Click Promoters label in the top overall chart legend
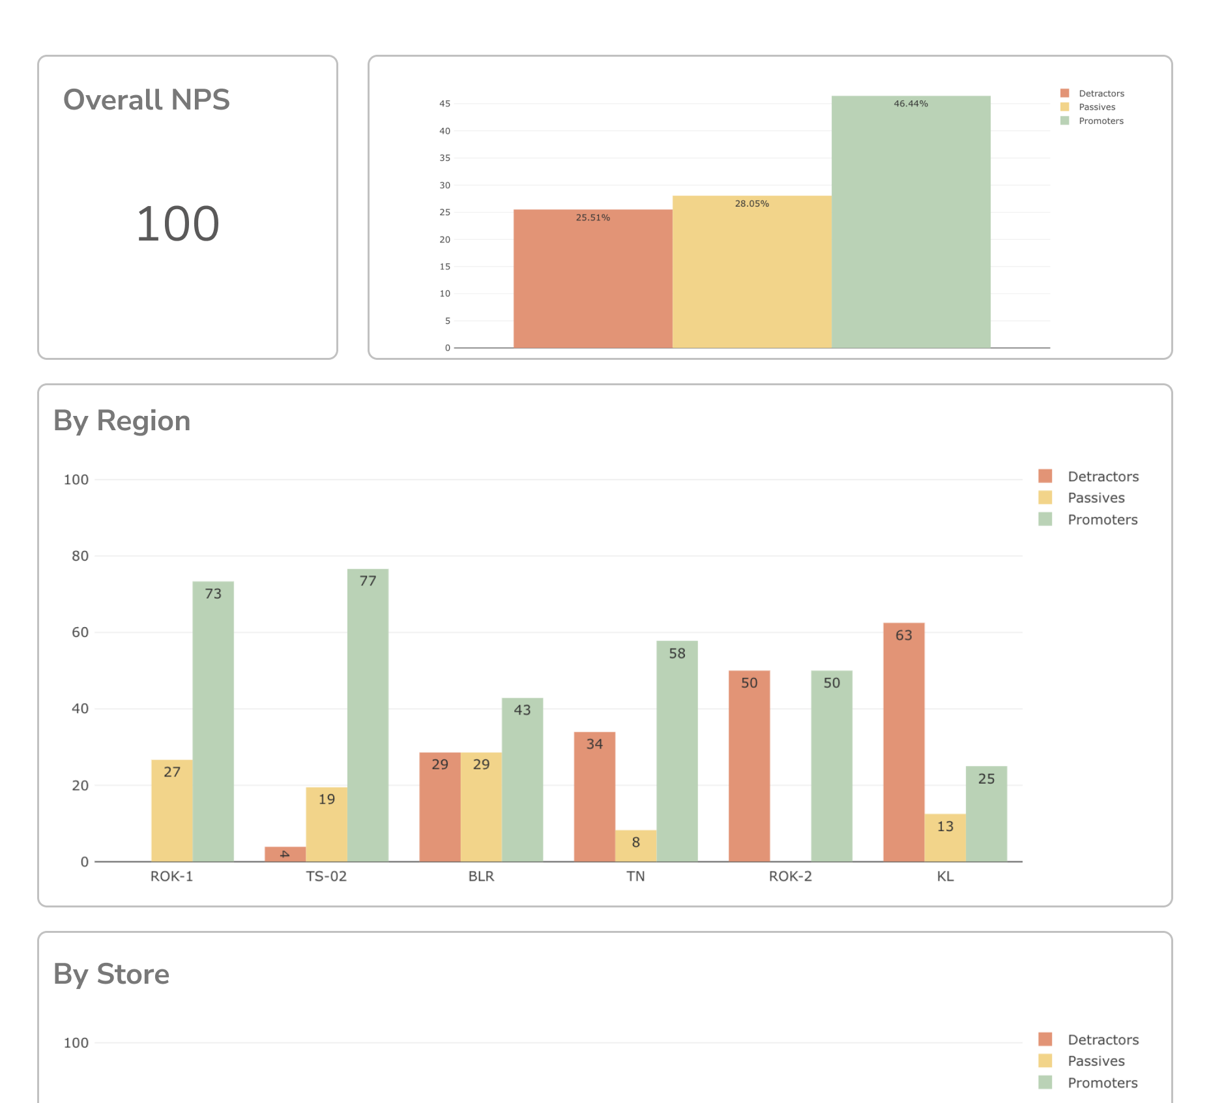This screenshot has height=1103, width=1224. 1101,121
